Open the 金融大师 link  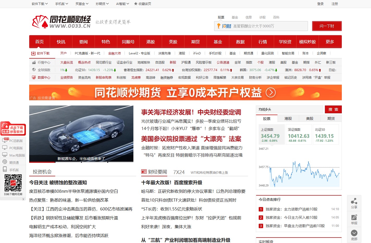tap(114, 53)
